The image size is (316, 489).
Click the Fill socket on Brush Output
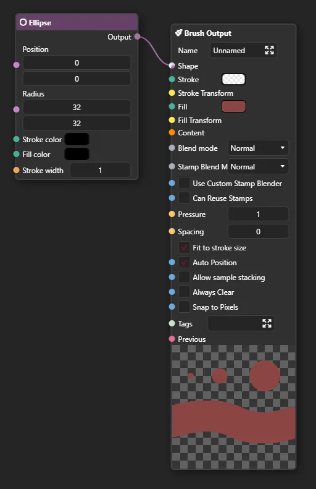[172, 106]
